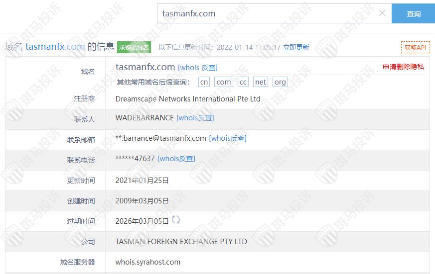Viewport: 435px width, 274px height.
Task: Click the 立即更新 link
Action: 296,47
